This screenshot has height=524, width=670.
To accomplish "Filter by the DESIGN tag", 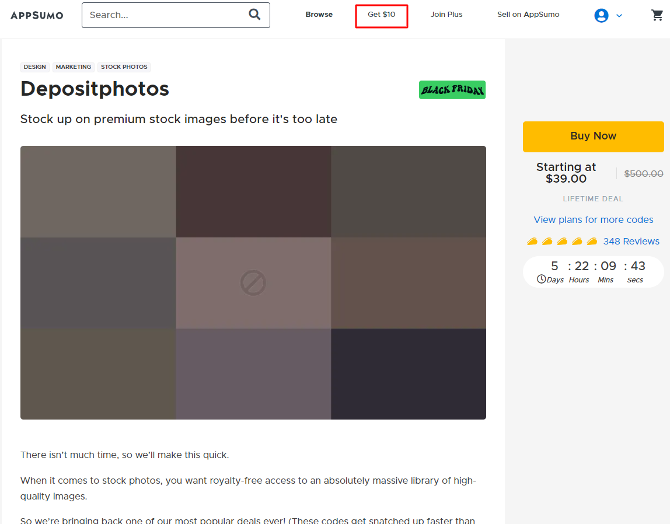I will (35, 67).
